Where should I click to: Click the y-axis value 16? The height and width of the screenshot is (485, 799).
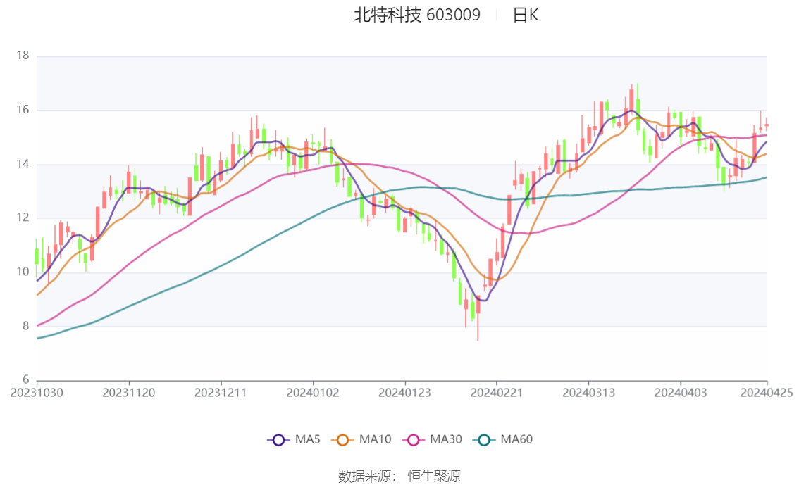(23, 110)
